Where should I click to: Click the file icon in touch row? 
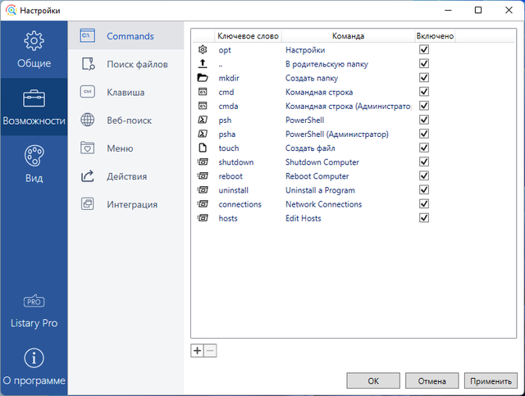pyautogui.click(x=203, y=148)
